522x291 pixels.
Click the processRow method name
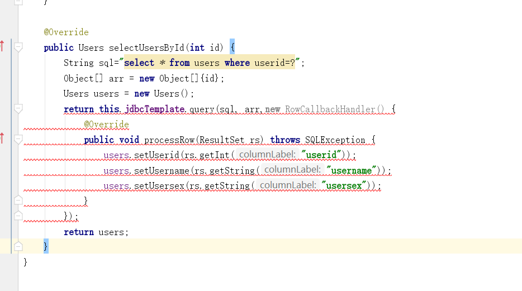[x=169, y=140]
